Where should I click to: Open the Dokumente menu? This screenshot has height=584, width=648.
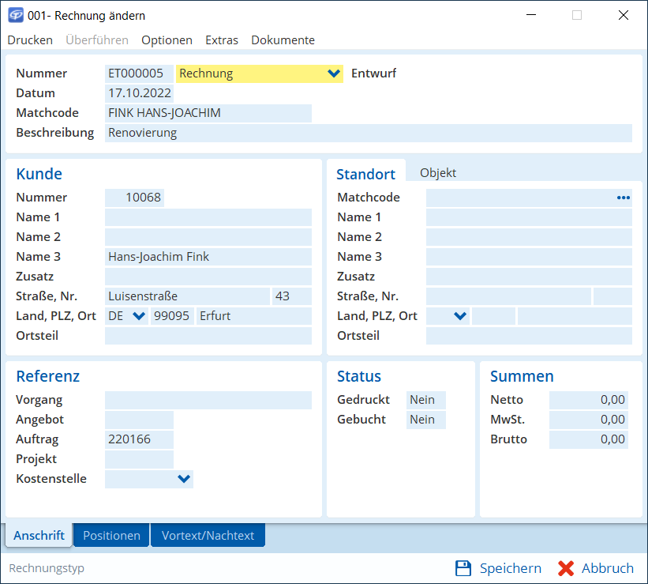pyautogui.click(x=283, y=40)
